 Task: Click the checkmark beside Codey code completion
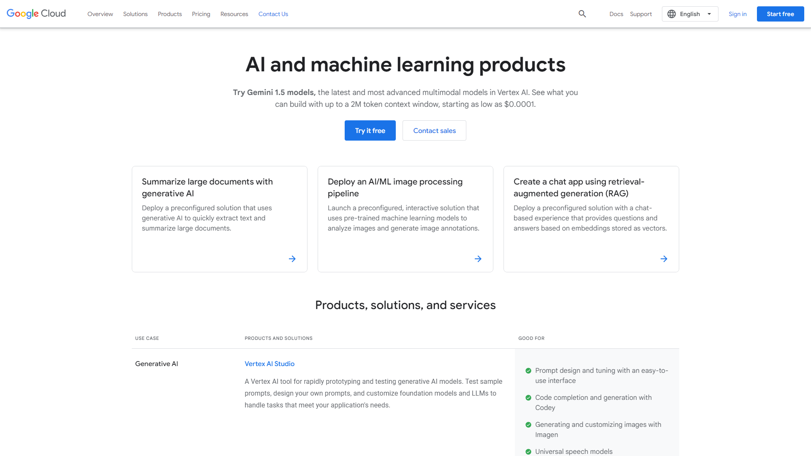[528, 397]
